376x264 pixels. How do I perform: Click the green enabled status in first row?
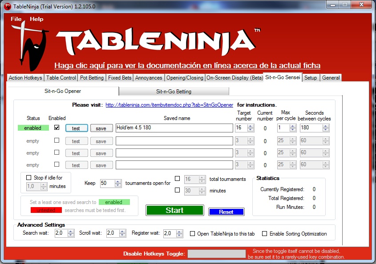pos(33,128)
